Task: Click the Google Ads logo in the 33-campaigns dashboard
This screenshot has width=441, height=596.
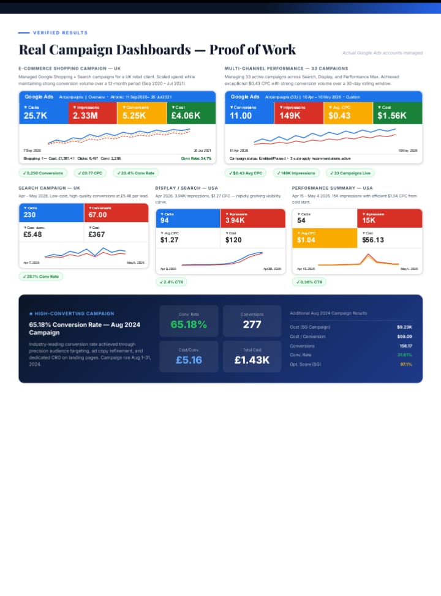Action: (245, 97)
